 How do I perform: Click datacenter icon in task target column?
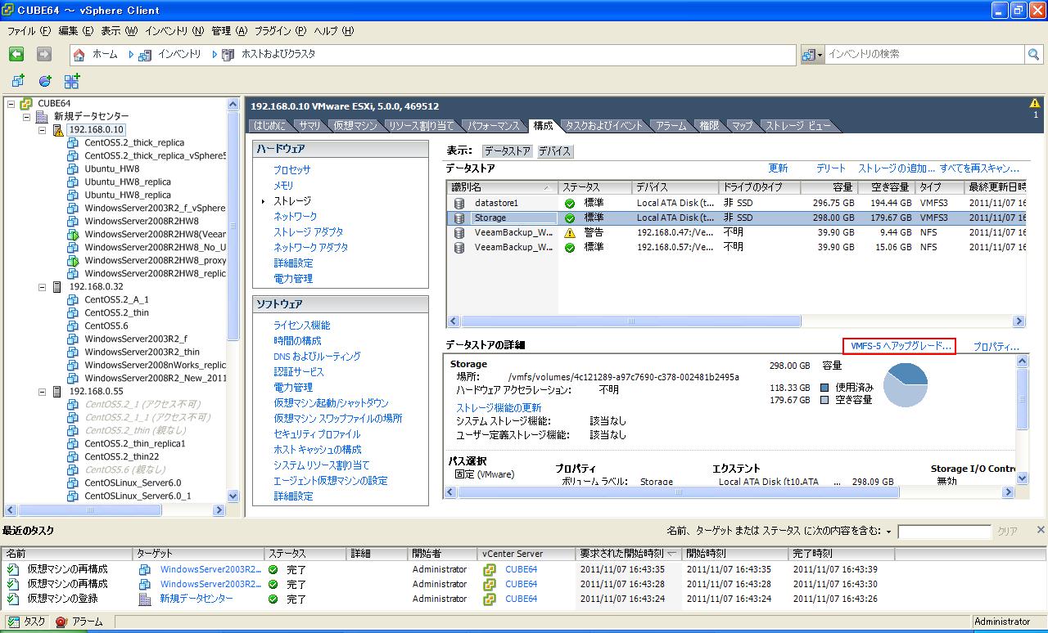145,599
